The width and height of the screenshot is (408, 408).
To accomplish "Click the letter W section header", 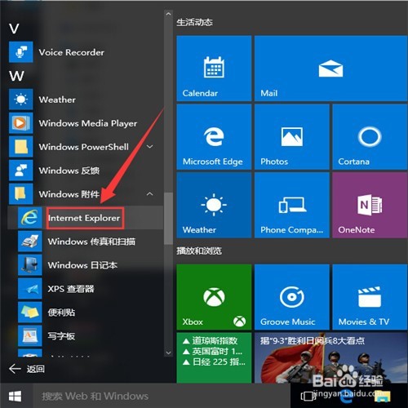I will [x=16, y=76].
